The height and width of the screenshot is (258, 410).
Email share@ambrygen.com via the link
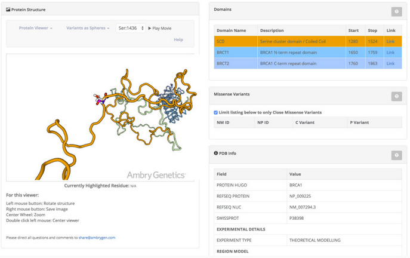pyautogui.click(x=97, y=238)
